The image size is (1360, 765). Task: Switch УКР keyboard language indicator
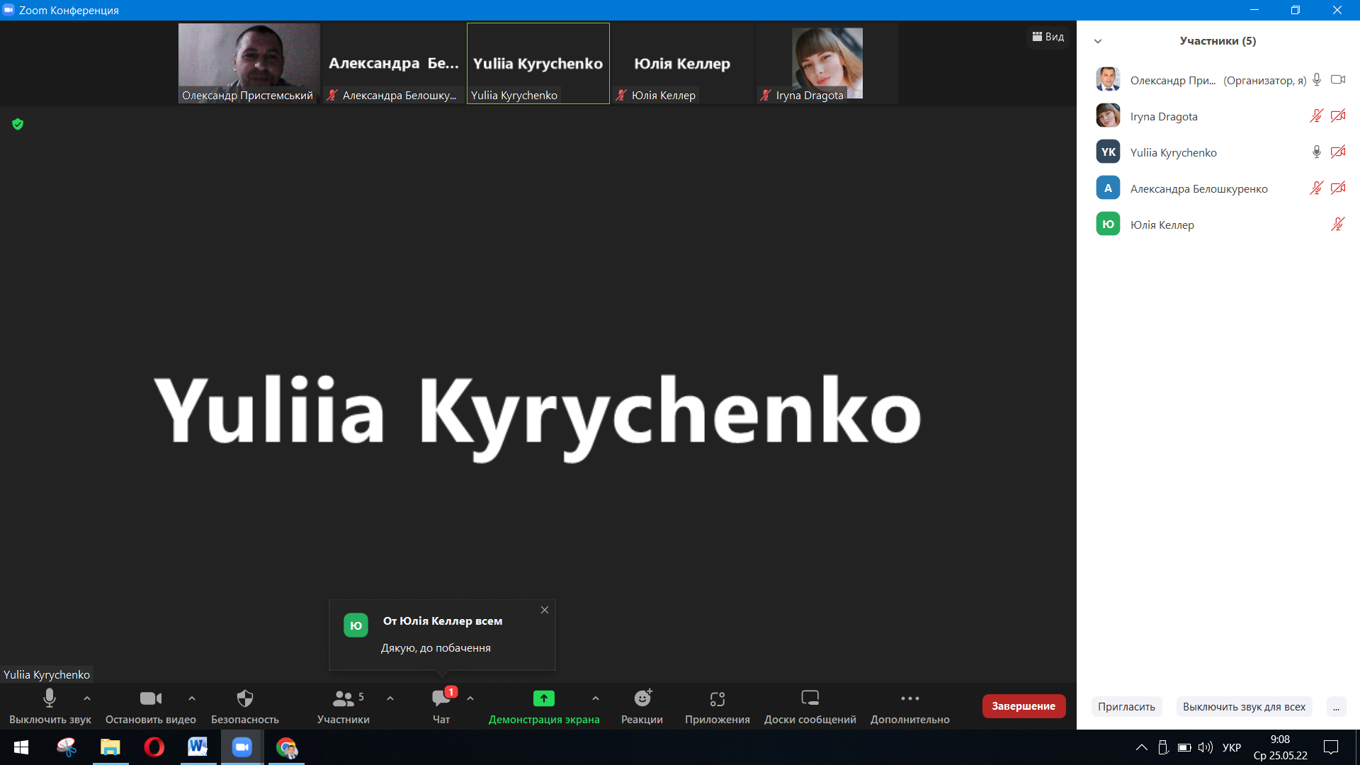[1232, 747]
